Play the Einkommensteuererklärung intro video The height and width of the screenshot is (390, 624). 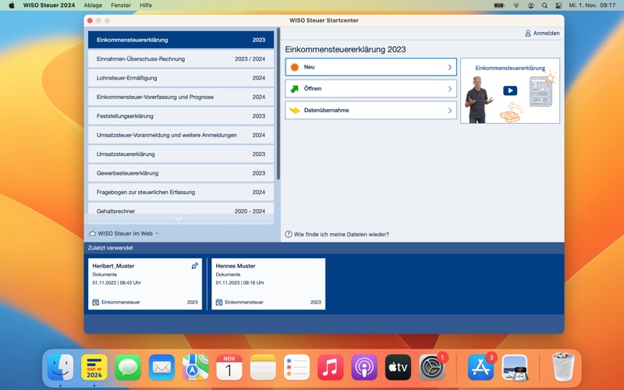click(x=510, y=90)
